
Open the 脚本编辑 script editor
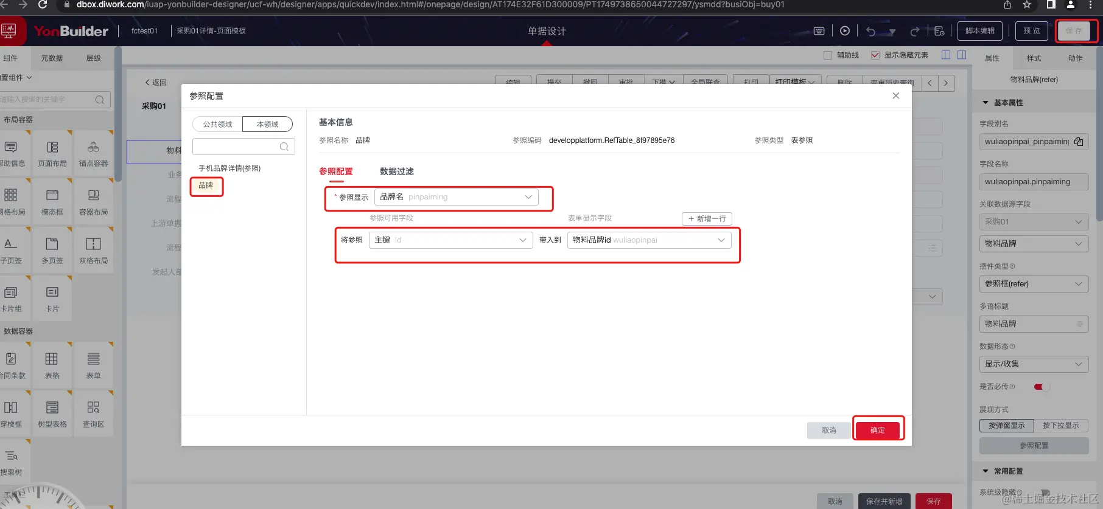click(979, 31)
